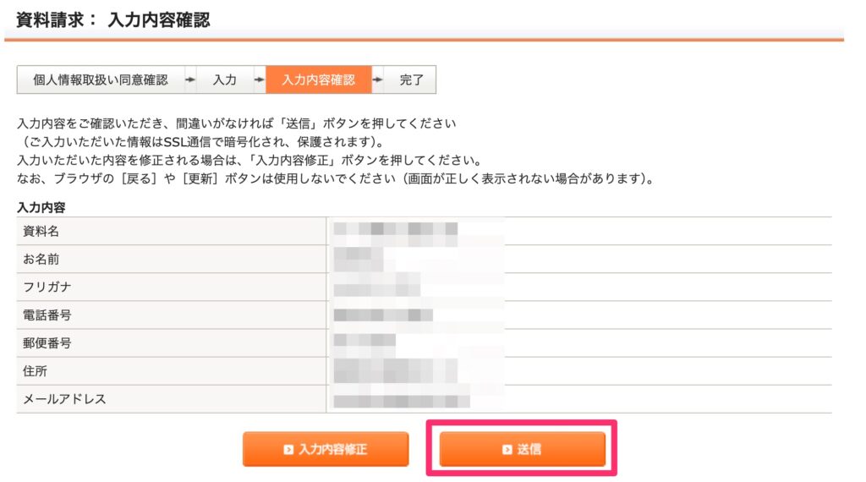Click arrow between 入力 and 入力内容確認

coord(260,79)
